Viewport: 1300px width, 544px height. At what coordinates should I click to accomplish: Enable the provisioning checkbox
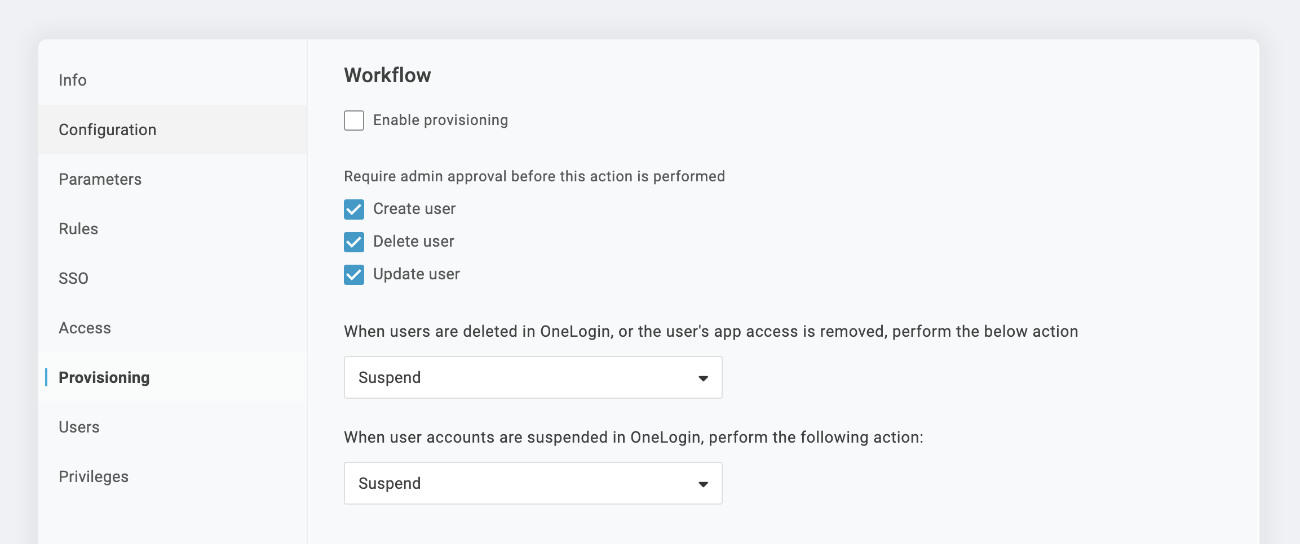354,121
